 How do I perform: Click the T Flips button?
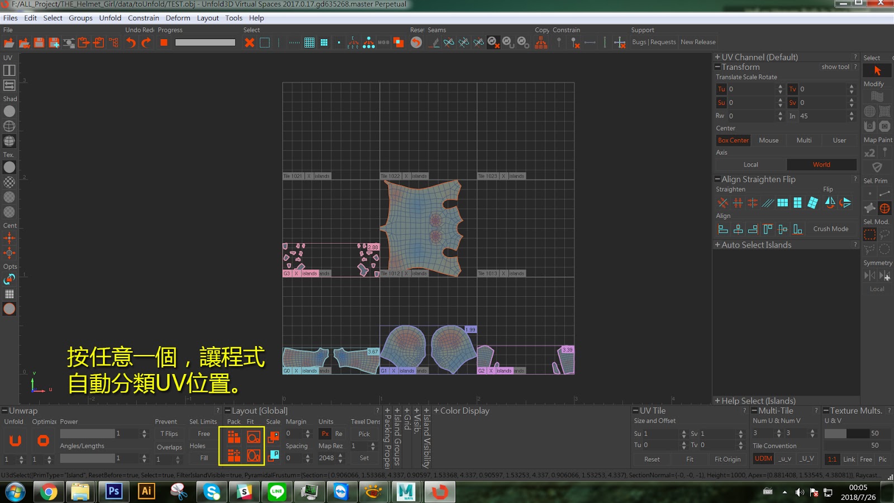pyautogui.click(x=169, y=434)
